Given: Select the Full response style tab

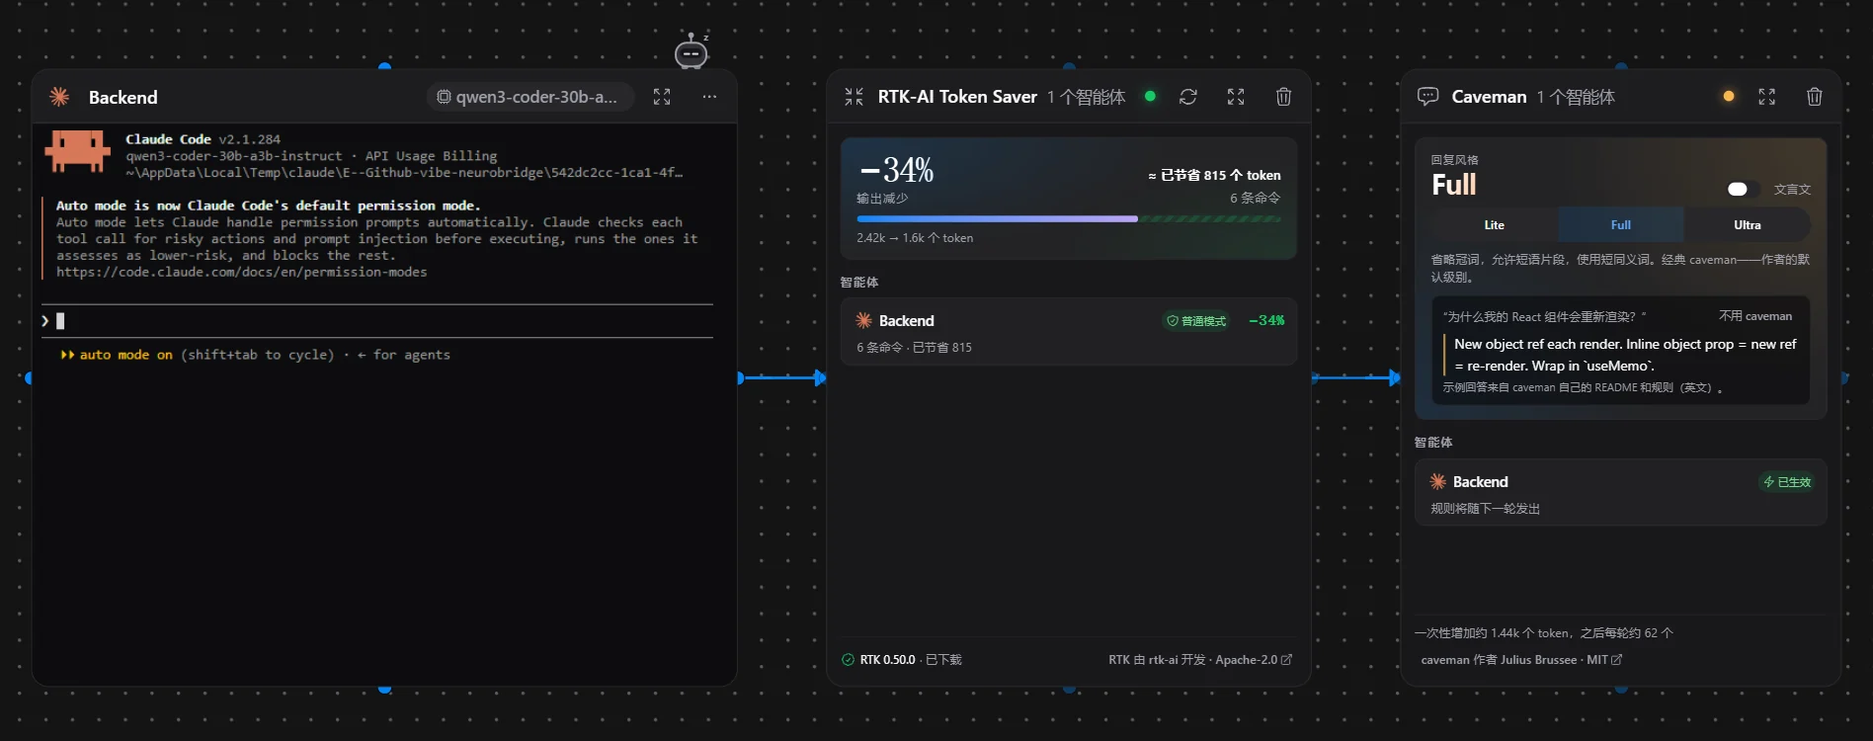Looking at the screenshot, I should click(x=1621, y=225).
